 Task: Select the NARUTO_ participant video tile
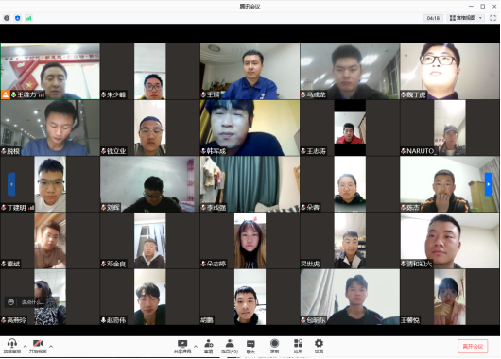(450, 128)
